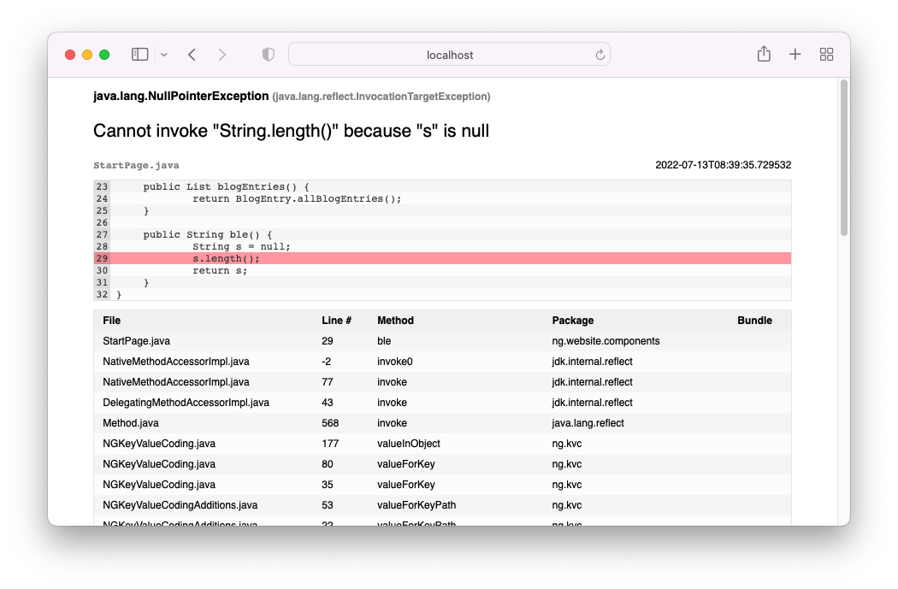
Task: Show the tab overview grid icon
Action: pyautogui.click(x=826, y=55)
